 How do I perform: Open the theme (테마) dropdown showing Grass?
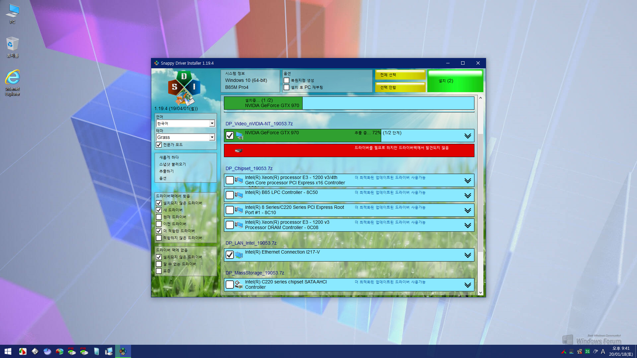coord(185,137)
